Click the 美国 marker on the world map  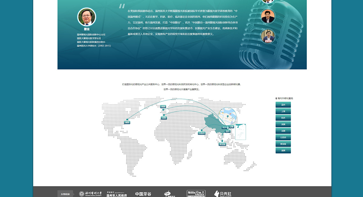[127, 122]
